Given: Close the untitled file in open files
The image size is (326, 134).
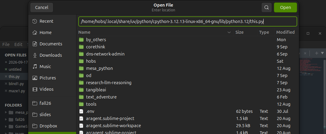Looking at the screenshot, I should click(6, 69).
